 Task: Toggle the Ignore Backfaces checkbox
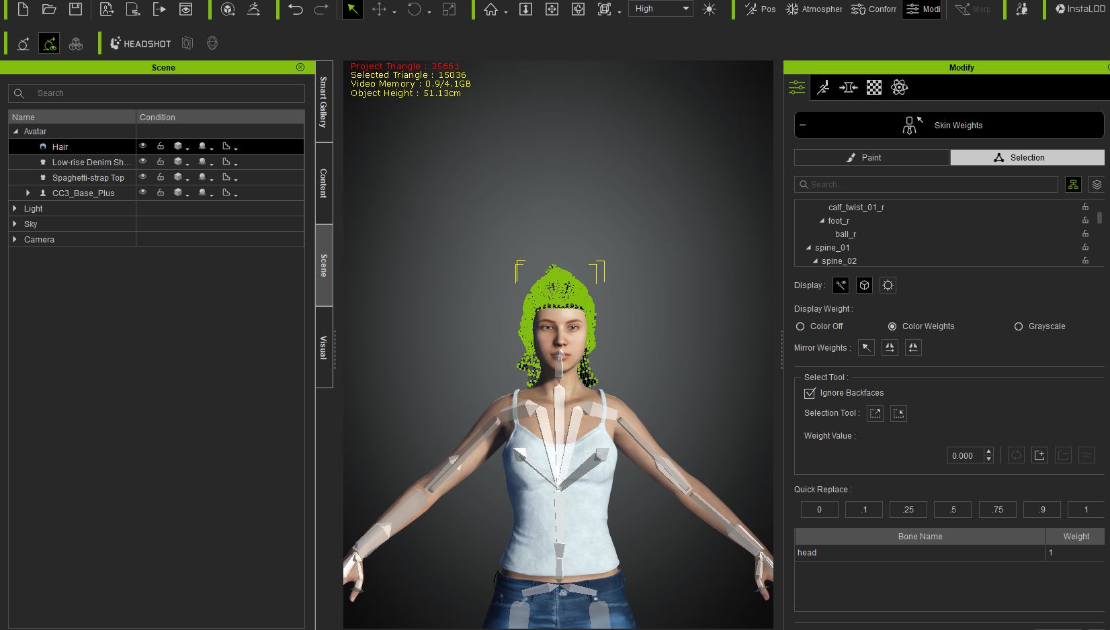[x=810, y=393]
